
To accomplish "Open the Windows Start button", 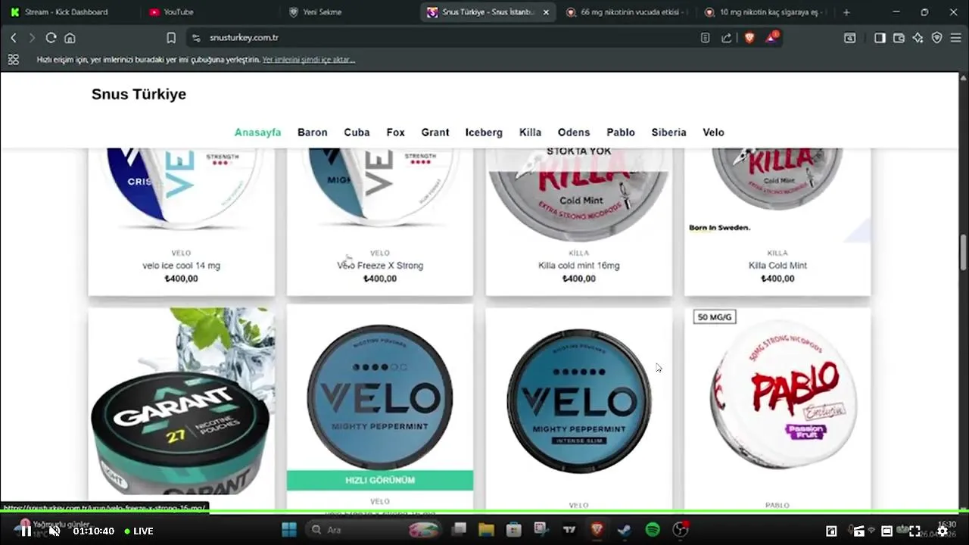I will (288, 530).
